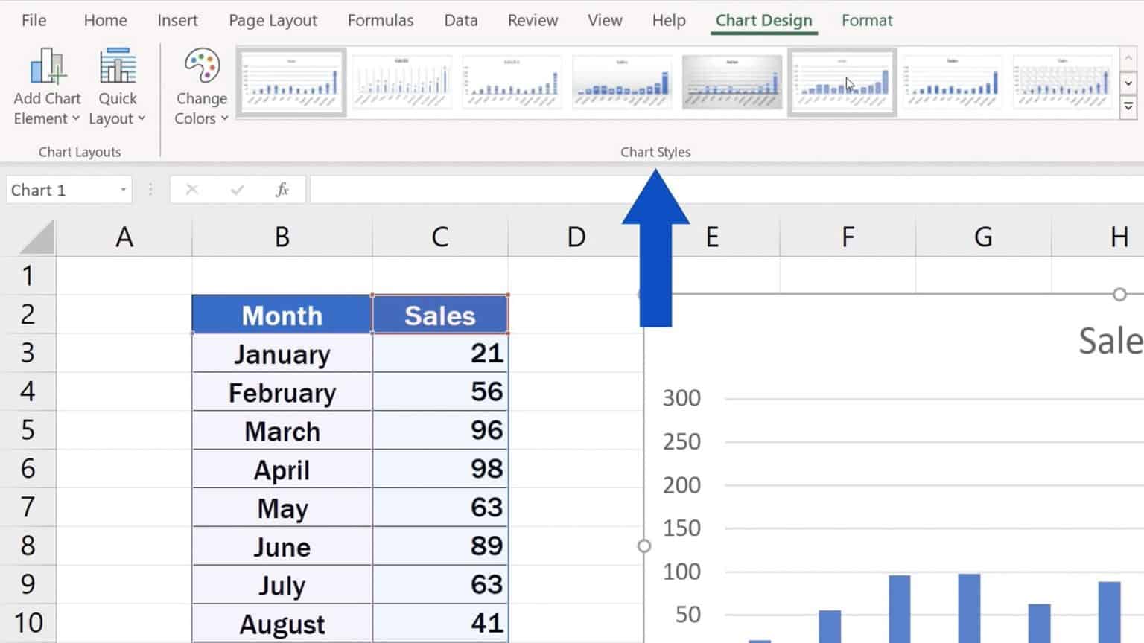Click the chart axis label 300
Screen dimensions: 1144x643
(681, 398)
